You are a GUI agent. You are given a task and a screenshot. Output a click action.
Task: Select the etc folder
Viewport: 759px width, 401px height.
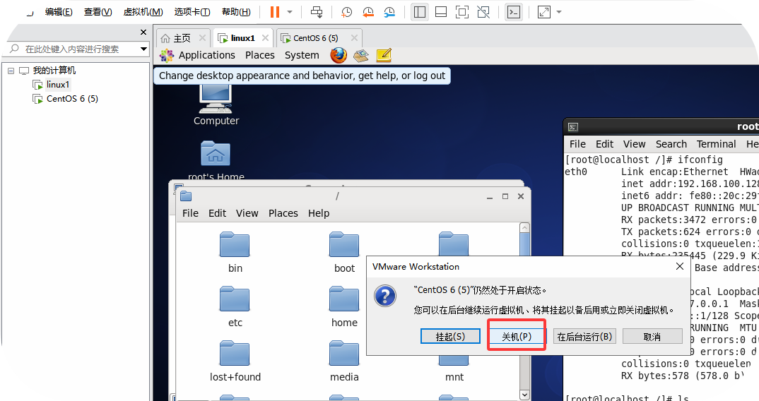235,307
